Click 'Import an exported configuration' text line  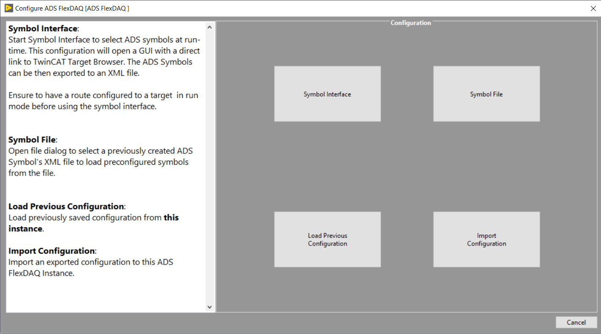click(91, 262)
